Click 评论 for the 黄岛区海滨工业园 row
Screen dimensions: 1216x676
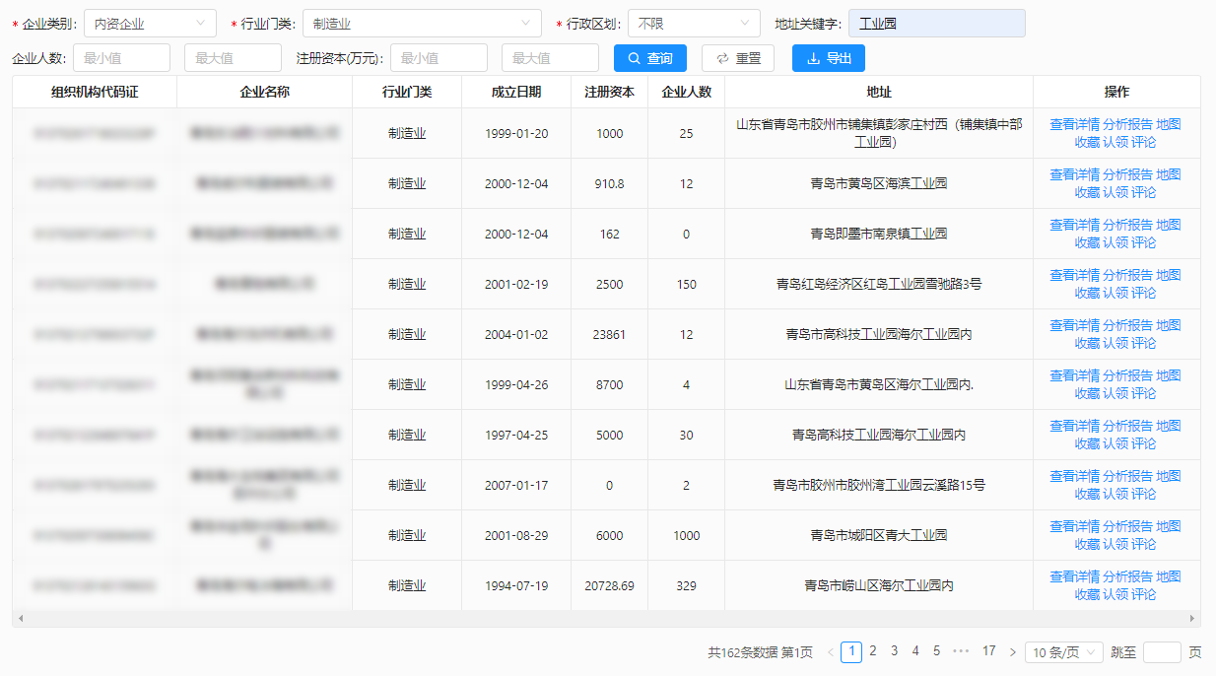pyautogui.click(x=1143, y=192)
